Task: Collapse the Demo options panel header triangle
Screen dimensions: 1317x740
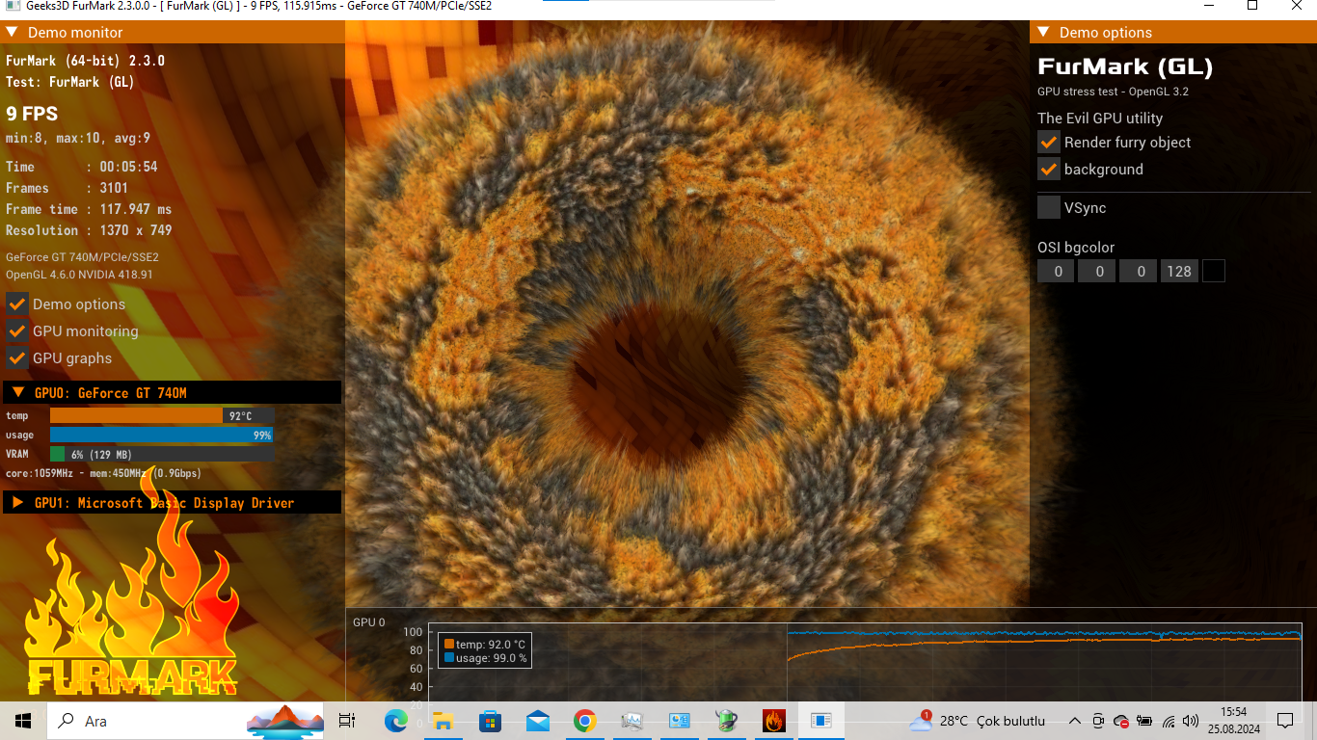Action: tap(1043, 32)
